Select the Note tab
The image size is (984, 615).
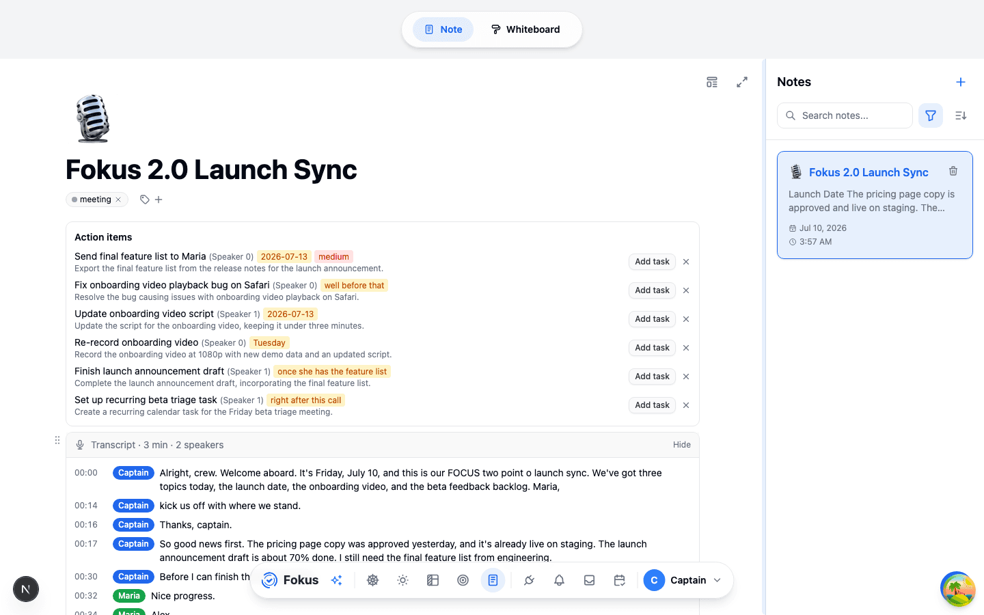tap(443, 29)
